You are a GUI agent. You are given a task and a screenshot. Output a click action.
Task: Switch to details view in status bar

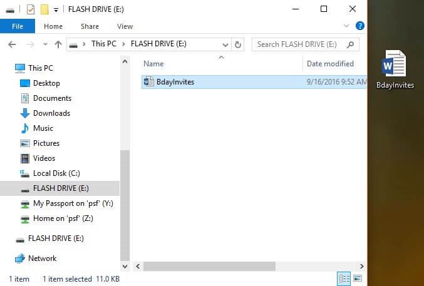tap(344, 278)
